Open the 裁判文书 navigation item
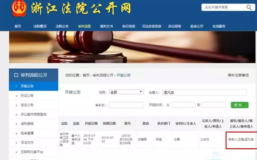257x160 pixels. [106, 26]
